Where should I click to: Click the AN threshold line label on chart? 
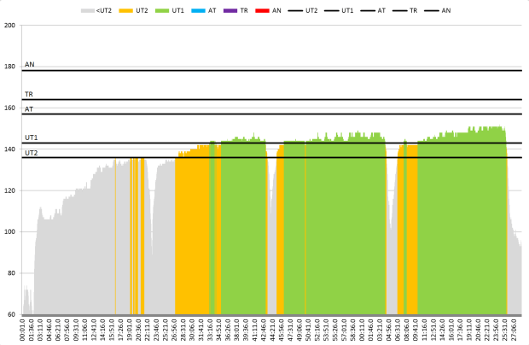point(30,65)
